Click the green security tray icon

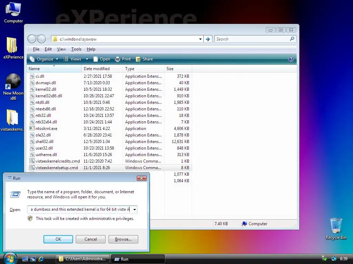pyautogui.click(x=324, y=258)
